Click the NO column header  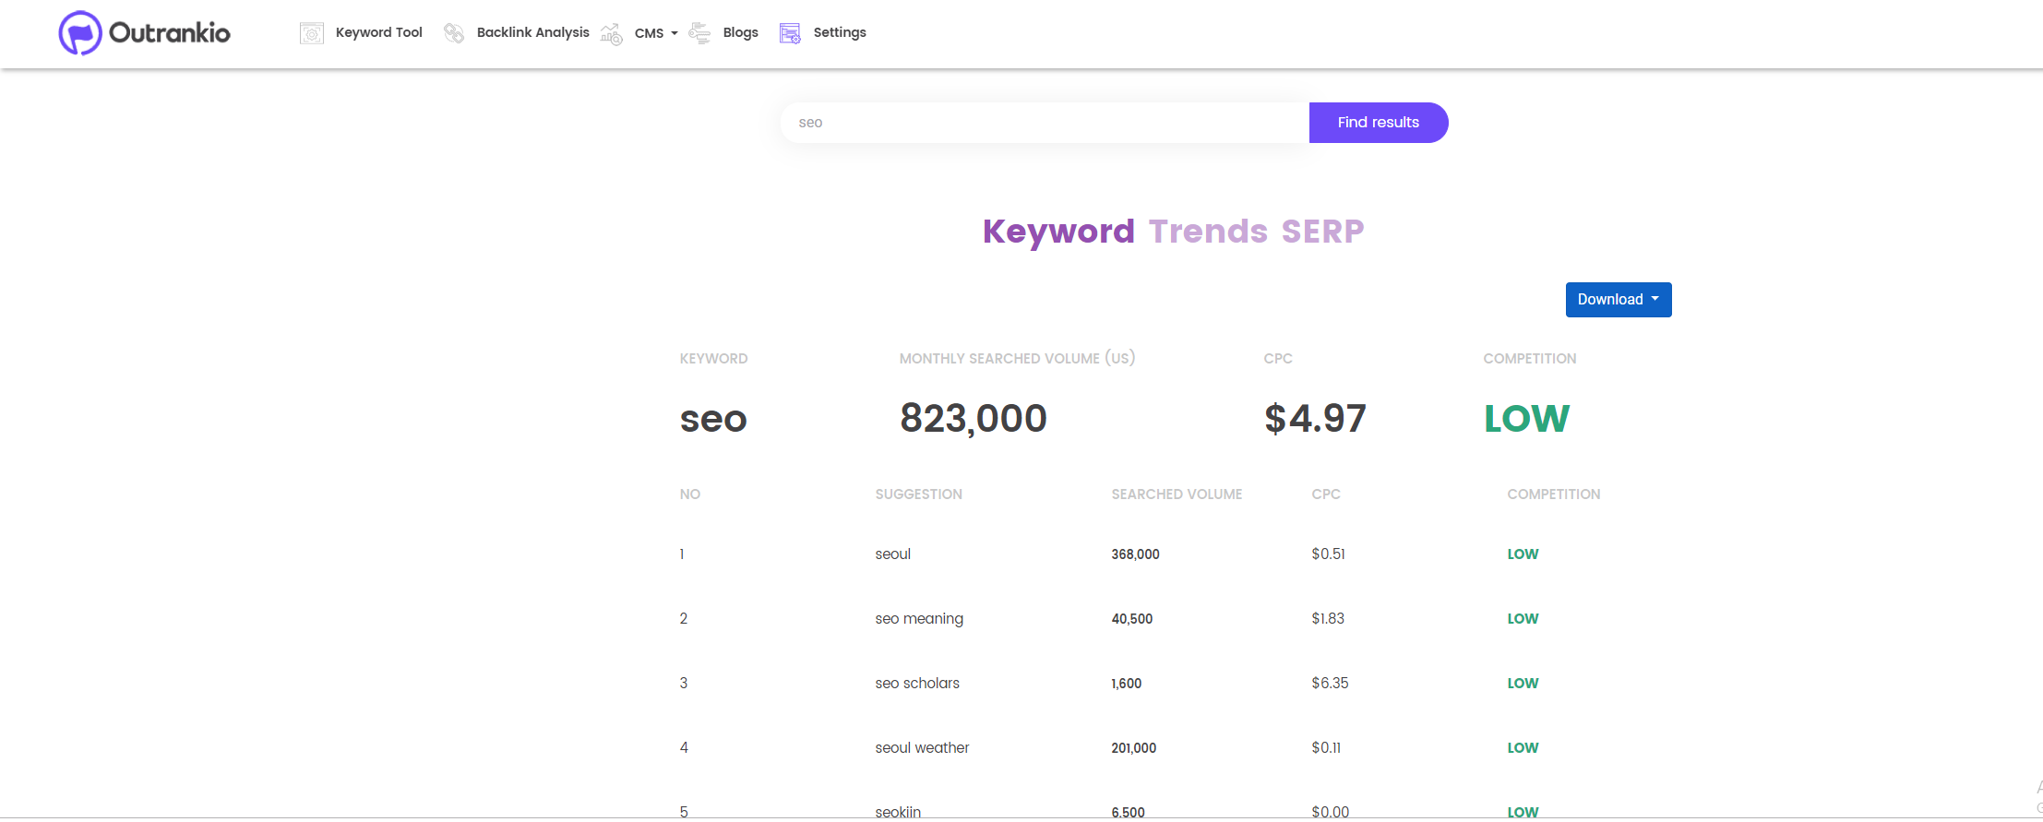coord(690,494)
